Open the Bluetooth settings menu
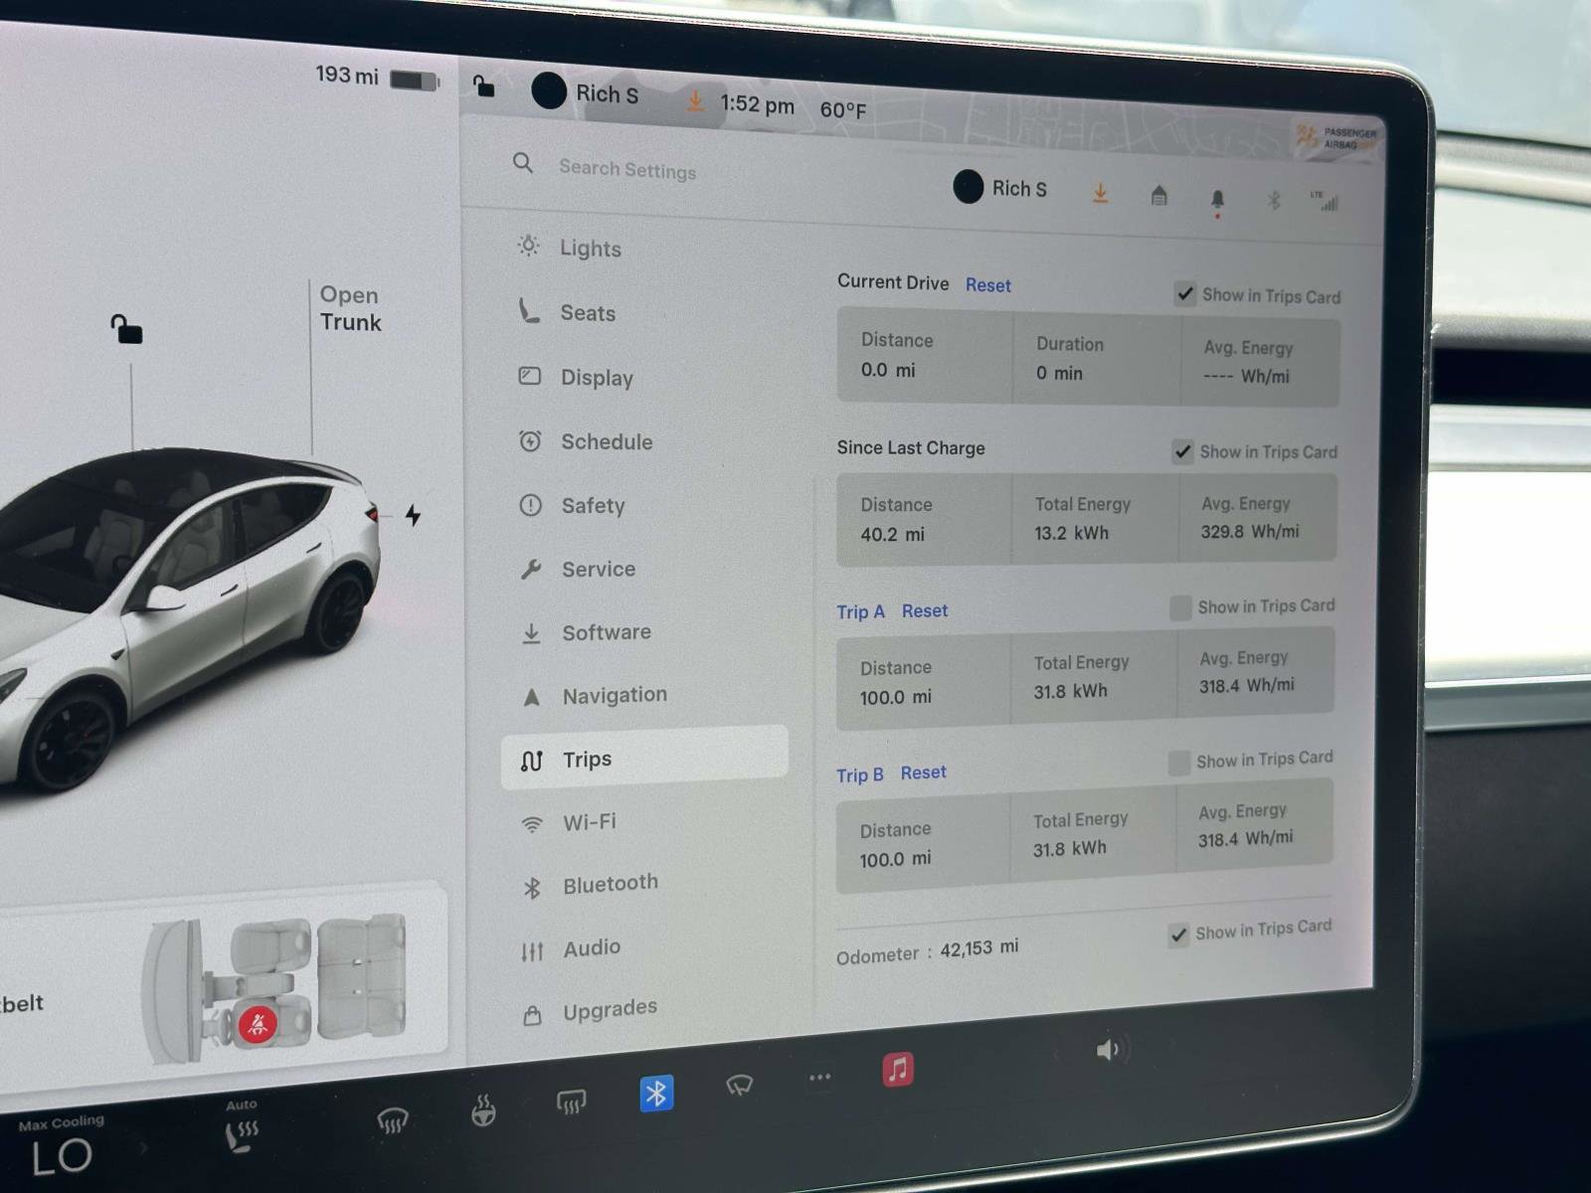 click(590, 885)
